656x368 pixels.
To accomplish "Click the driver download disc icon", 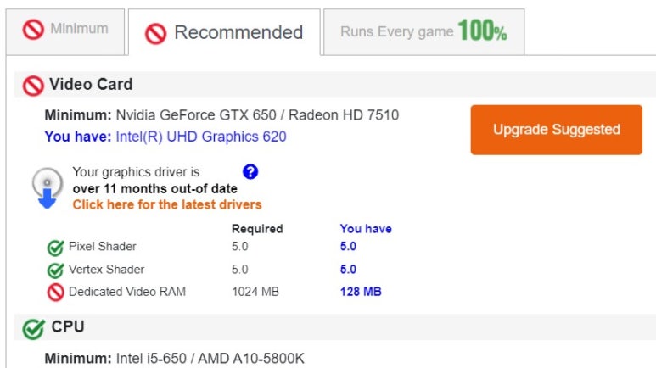I will coord(48,187).
